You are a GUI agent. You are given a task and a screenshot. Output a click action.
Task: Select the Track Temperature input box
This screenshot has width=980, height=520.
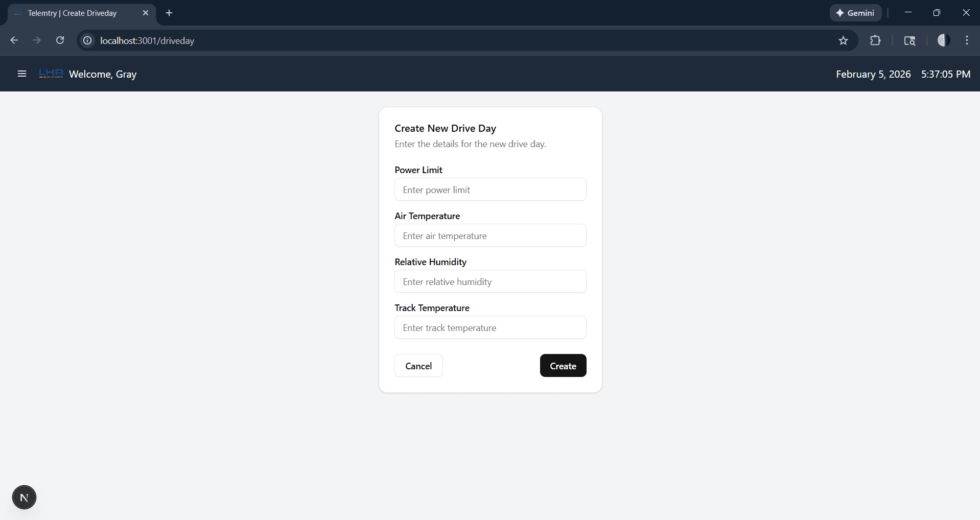point(490,327)
